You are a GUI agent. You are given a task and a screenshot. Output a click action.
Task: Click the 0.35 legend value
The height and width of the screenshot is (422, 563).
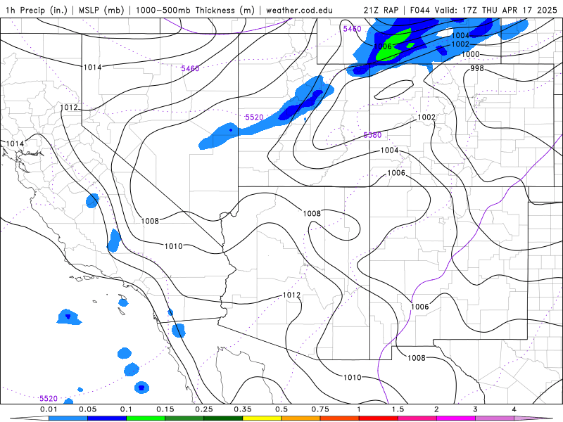(x=243, y=409)
